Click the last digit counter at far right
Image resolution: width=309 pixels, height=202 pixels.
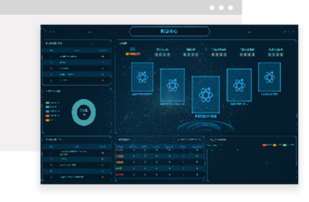coord(275,54)
